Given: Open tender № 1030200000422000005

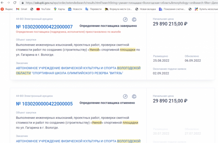Looking at the screenshot, I should (44, 104).
